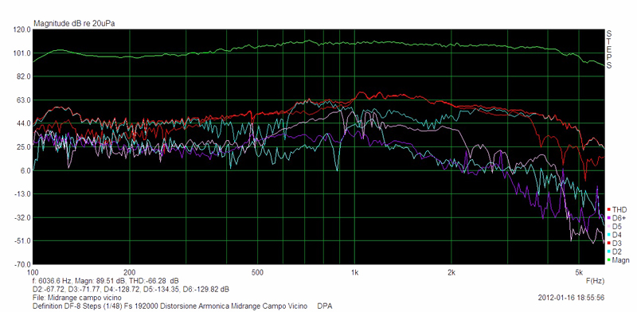Click the 'D2:-67.72, D3:-71.77' distortion readout line

pyautogui.click(x=131, y=289)
